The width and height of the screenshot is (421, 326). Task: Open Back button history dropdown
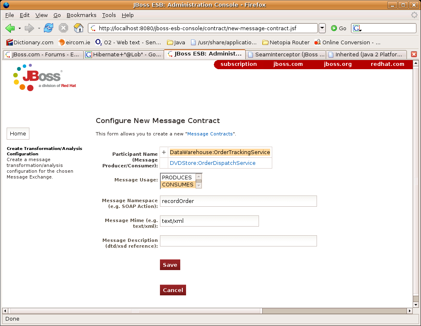[x=19, y=28]
